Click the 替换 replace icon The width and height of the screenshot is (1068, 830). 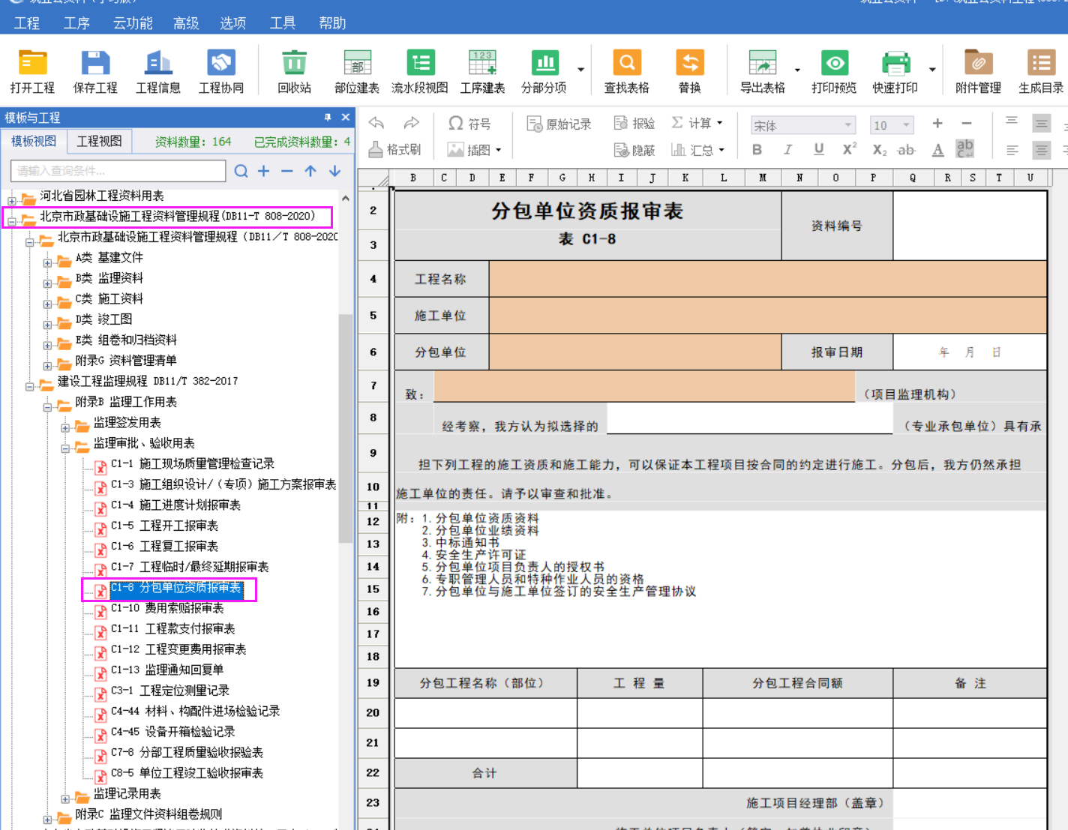(x=690, y=72)
